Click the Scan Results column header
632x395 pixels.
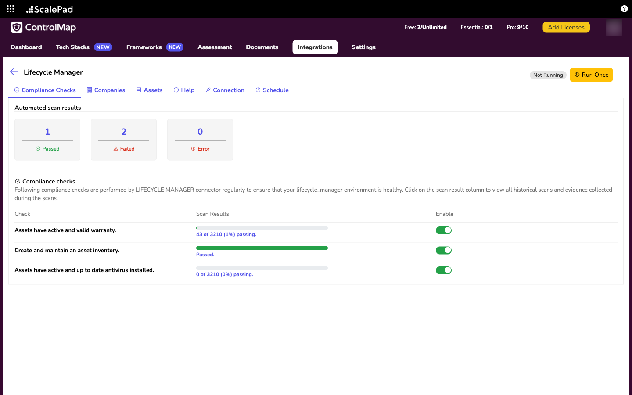point(212,214)
